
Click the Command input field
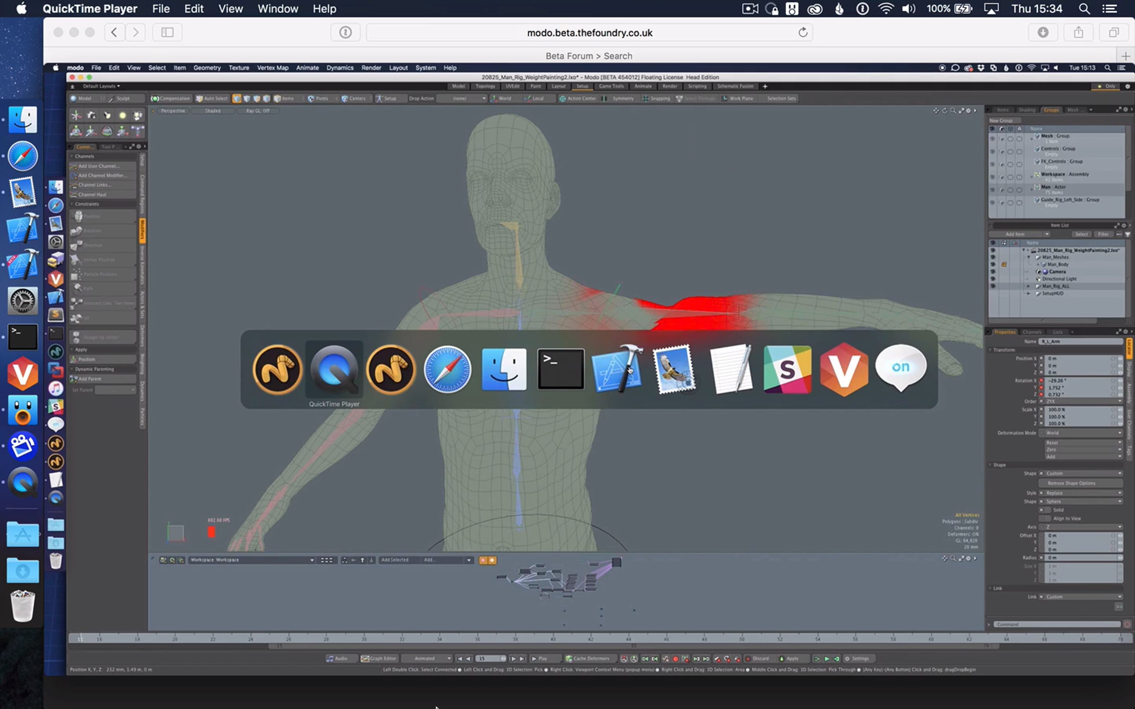(x=1057, y=624)
